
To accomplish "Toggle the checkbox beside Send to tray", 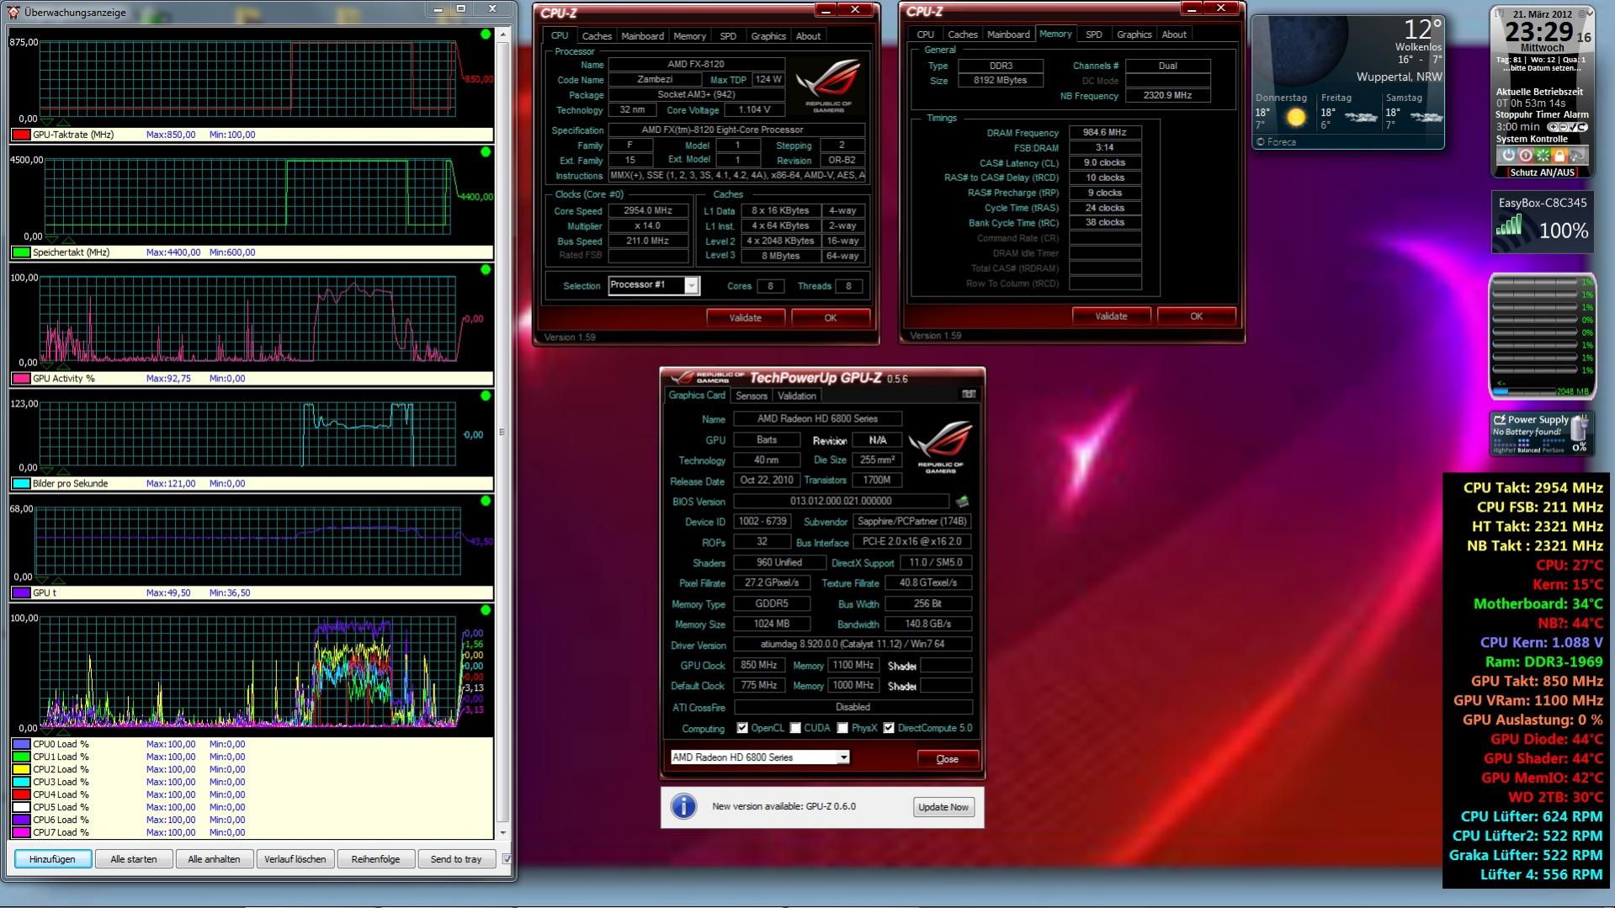I will coord(507,859).
